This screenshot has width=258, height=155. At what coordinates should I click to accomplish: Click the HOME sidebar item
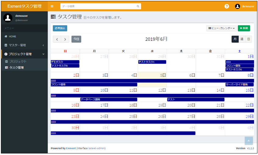tap(13, 37)
